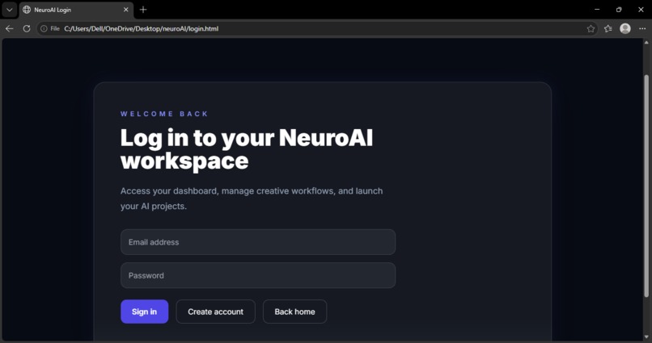Click the Access your dashboard description text

click(252, 199)
